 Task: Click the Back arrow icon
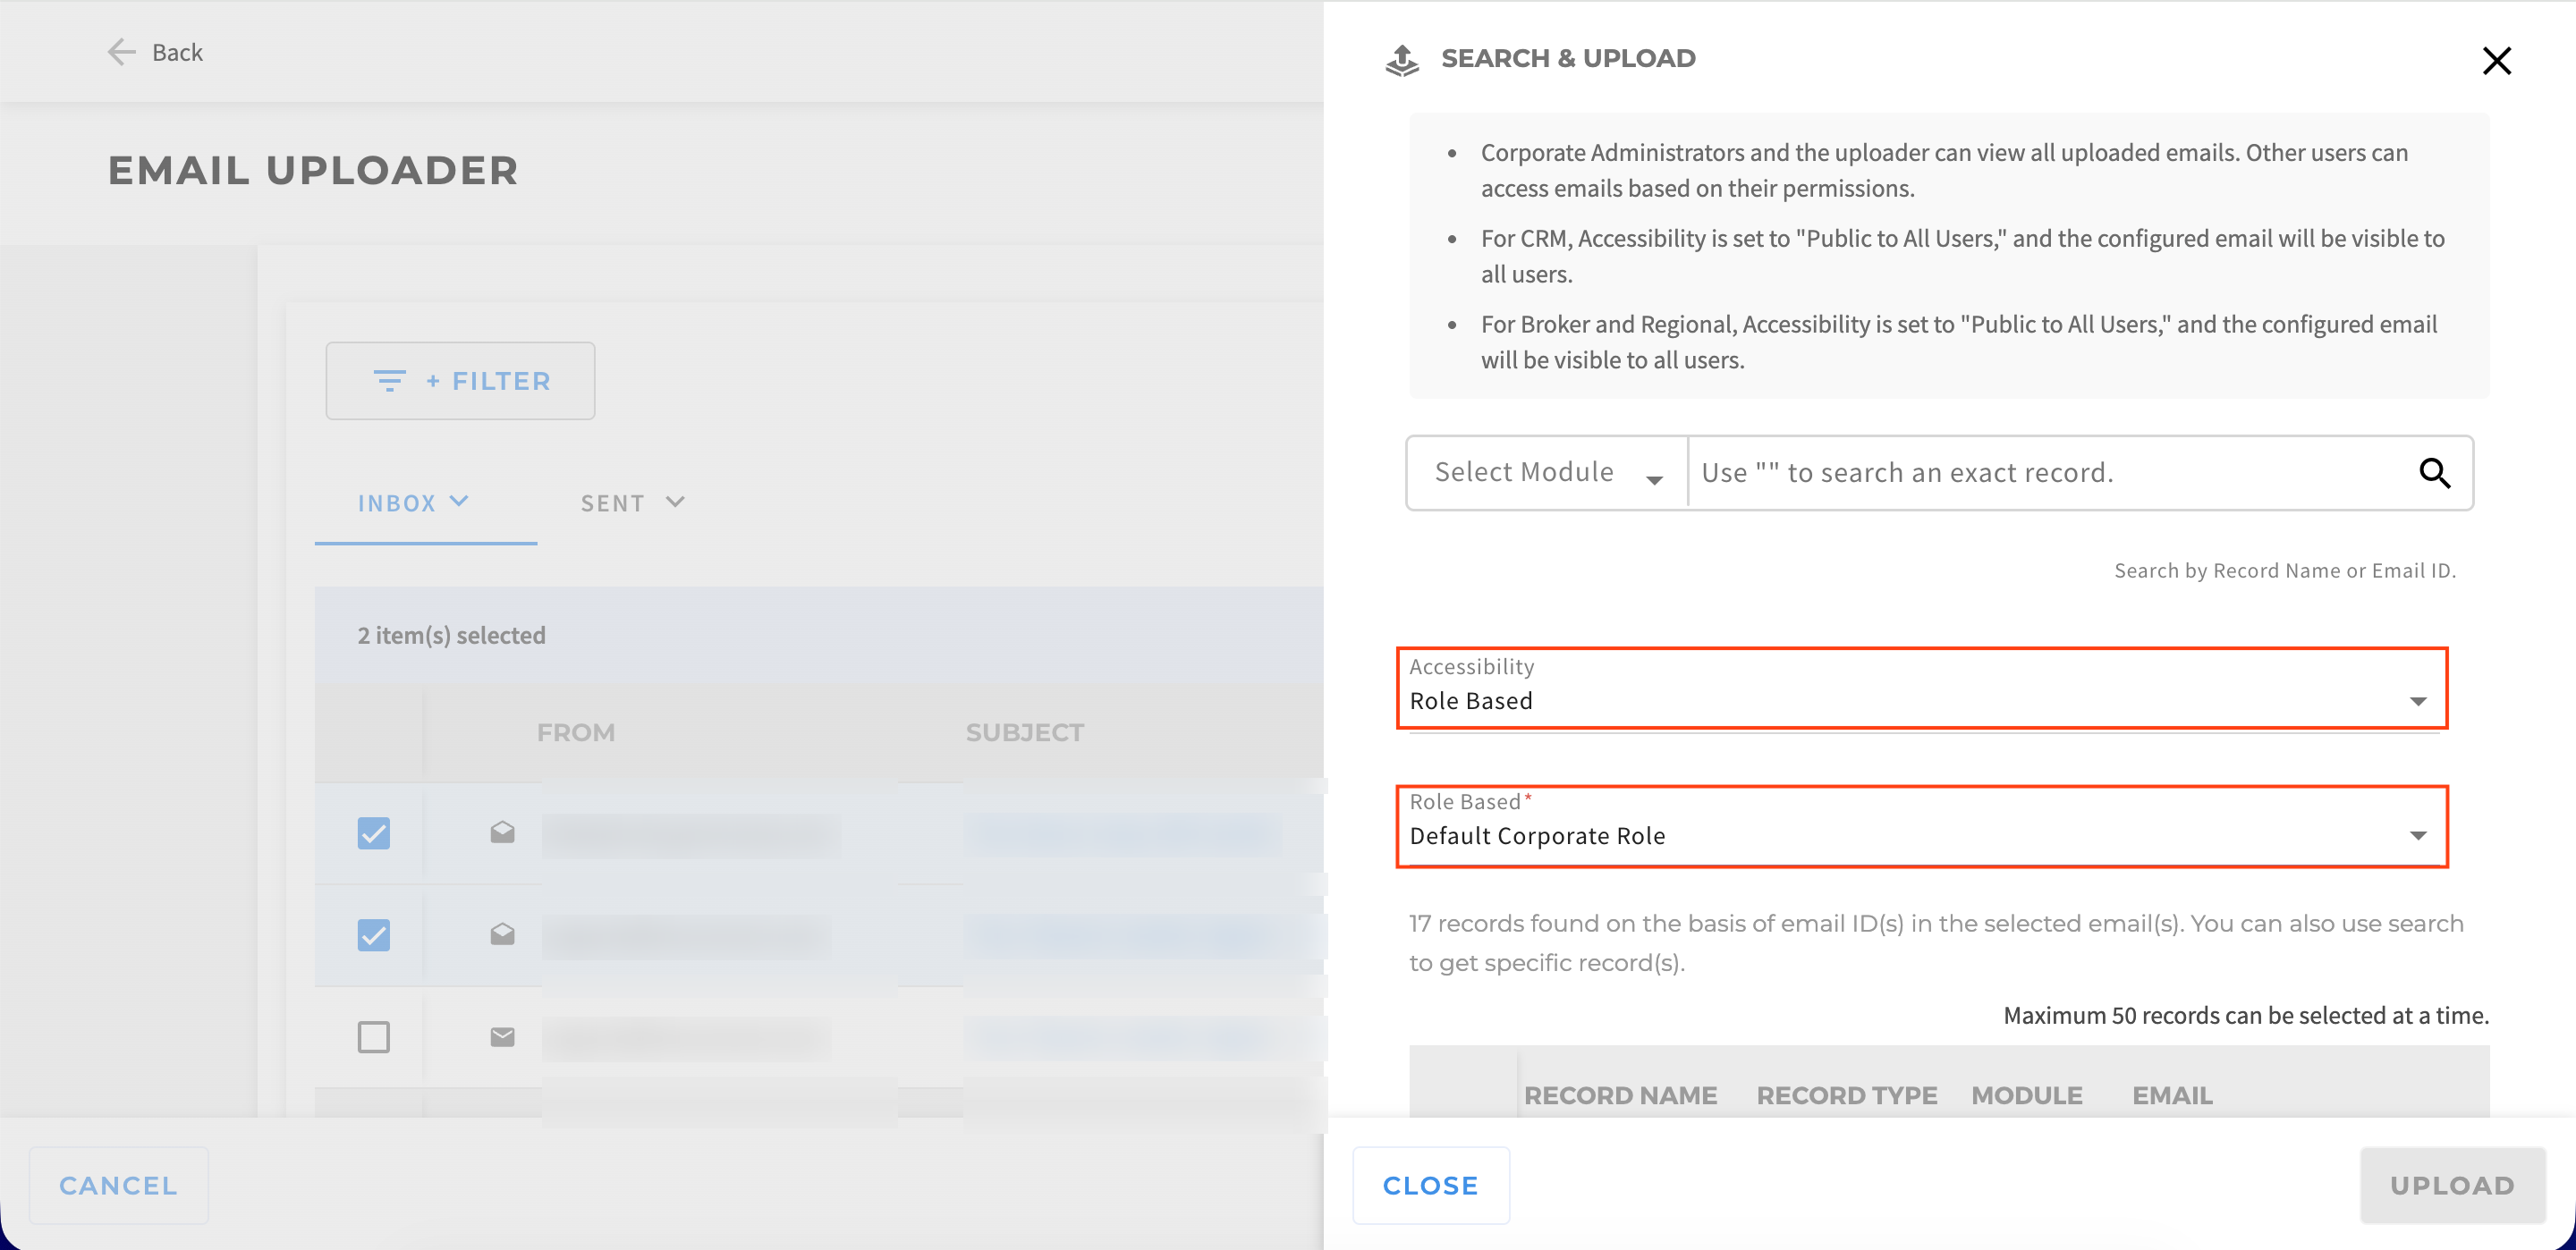tap(121, 52)
